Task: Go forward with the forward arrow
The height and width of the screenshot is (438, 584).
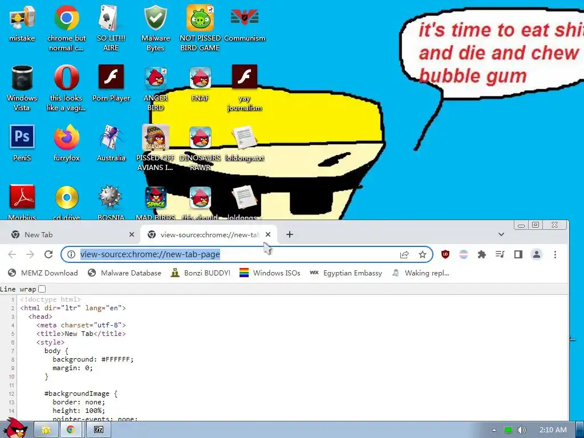Action: pyautogui.click(x=30, y=254)
